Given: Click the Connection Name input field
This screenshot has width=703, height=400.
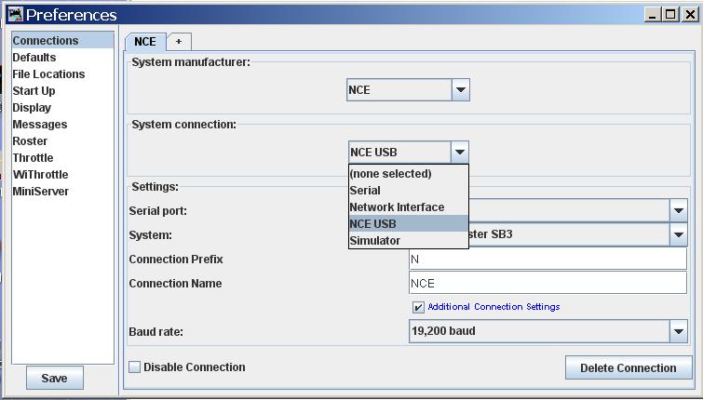Looking at the screenshot, I should pos(548,283).
